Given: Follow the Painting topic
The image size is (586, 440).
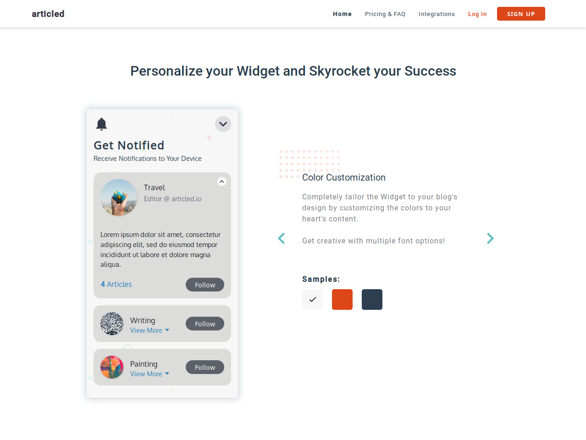Looking at the screenshot, I should [x=205, y=367].
